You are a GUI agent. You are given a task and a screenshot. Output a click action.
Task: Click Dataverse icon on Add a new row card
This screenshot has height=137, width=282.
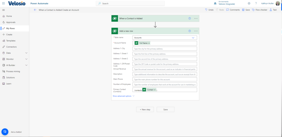tap(115, 31)
